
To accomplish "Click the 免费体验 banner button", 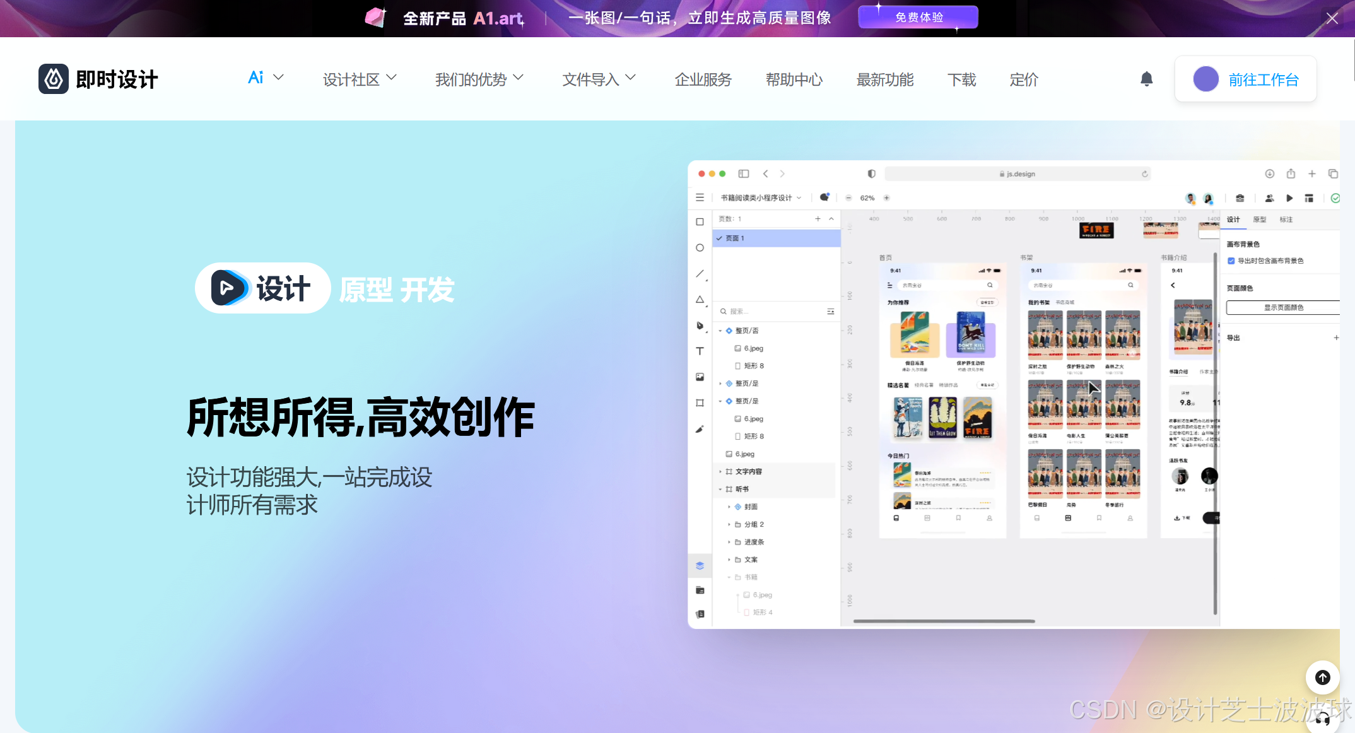I will (918, 18).
